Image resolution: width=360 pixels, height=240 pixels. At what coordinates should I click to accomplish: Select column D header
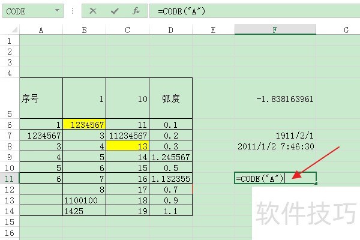170,30
